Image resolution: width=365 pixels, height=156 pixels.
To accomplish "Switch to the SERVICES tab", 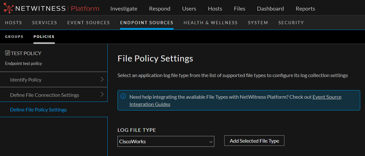I will pyautogui.click(x=45, y=23).
